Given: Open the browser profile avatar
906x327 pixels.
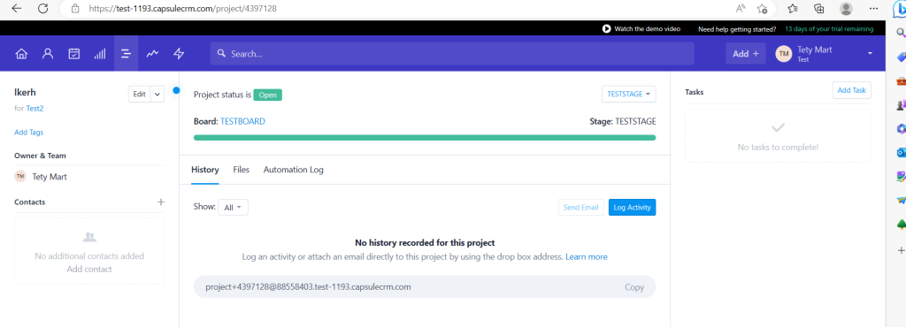Looking at the screenshot, I should (846, 9).
